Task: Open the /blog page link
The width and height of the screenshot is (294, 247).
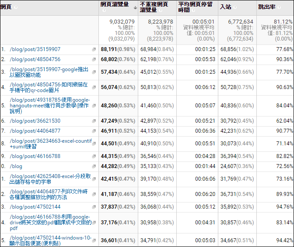Action: click(x=16, y=166)
